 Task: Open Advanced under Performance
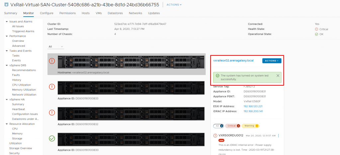[x=19, y=46]
